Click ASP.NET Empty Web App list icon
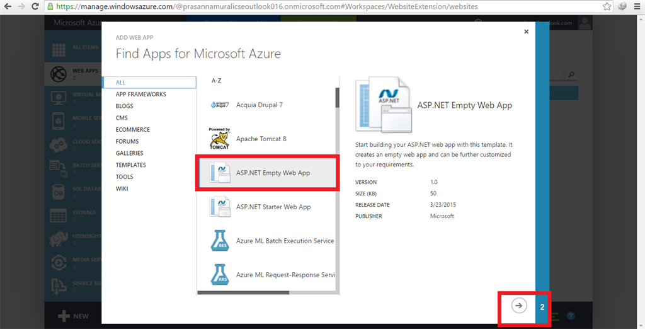Screen dimensions: 645x329 (220, 173)
